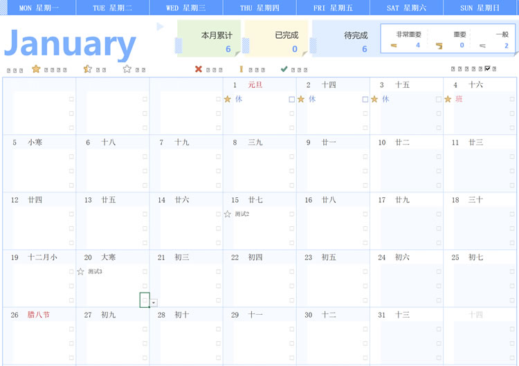The image size is (519, 366).
Task: Tick the checkbox for January 2 休 entry
Action: coord(365,99)
